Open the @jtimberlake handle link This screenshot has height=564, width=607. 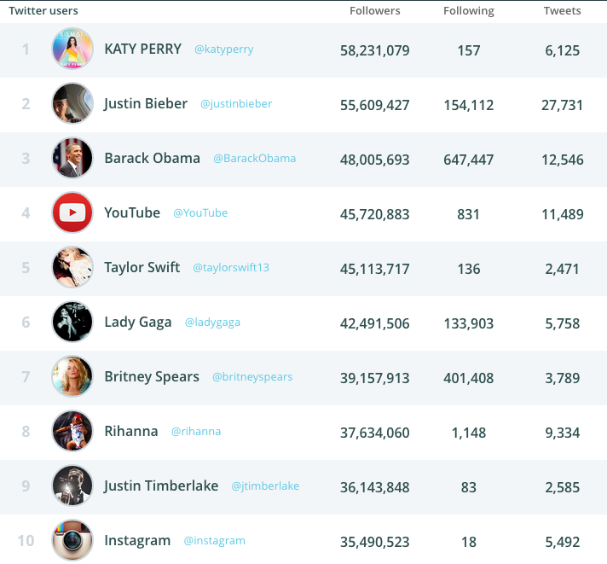[265, 486]
